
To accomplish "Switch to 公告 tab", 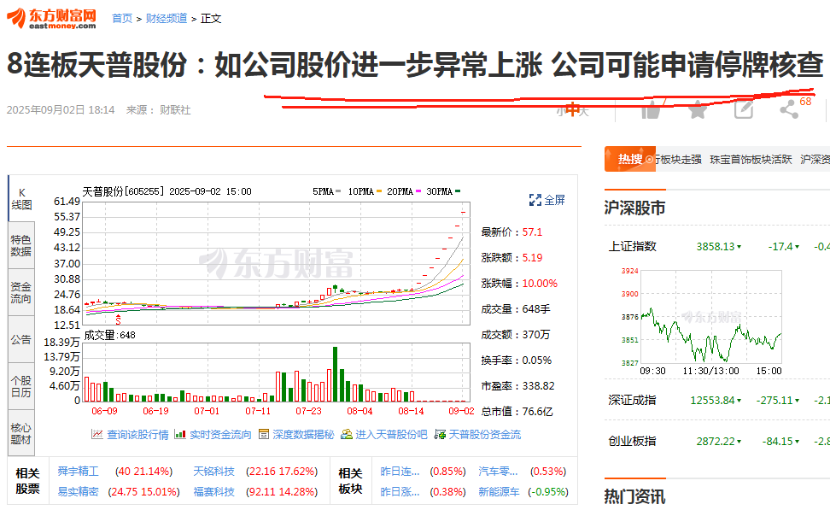I will (21, 339).
